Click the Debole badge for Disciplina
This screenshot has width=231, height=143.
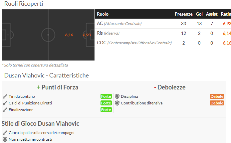[x=217, y=96]
